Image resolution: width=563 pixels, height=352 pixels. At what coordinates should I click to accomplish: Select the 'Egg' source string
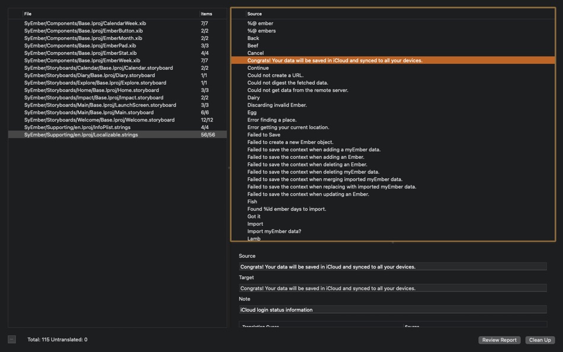click(393, 113)
